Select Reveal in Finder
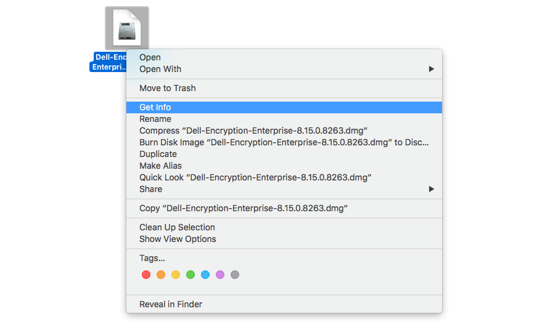Screen dimensions: 537x335 [171, 304]
